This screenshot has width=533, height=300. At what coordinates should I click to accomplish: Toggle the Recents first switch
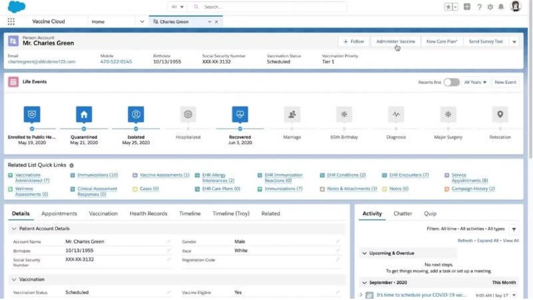coord(451,82)
